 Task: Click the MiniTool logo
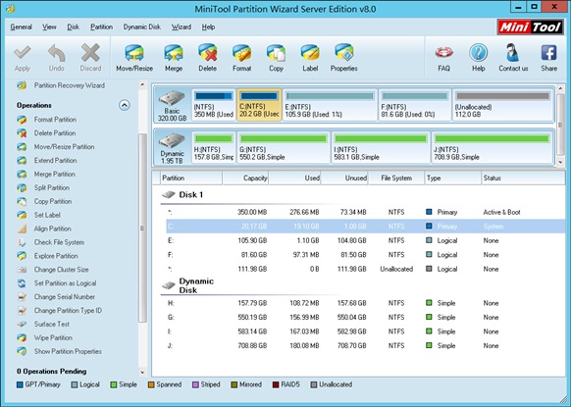click(531, 26)
